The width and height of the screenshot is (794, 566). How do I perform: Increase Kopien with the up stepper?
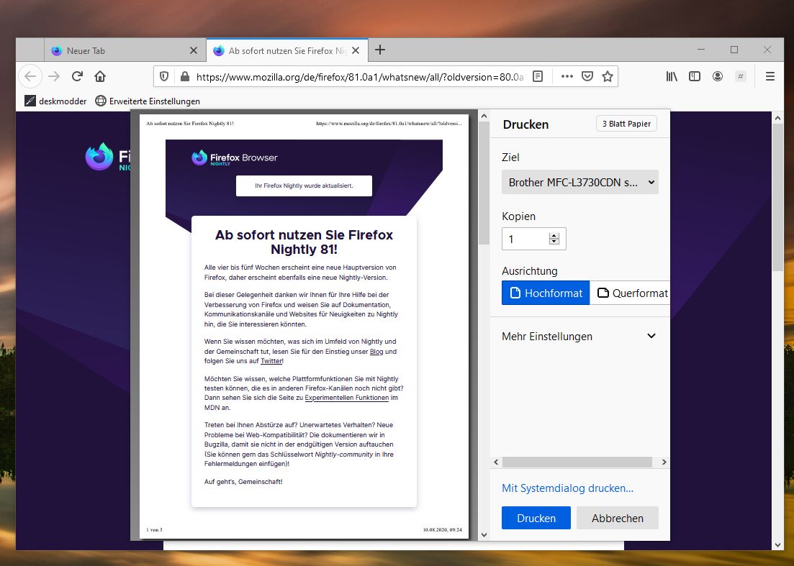554,235
